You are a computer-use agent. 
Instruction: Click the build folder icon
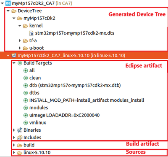20,145
